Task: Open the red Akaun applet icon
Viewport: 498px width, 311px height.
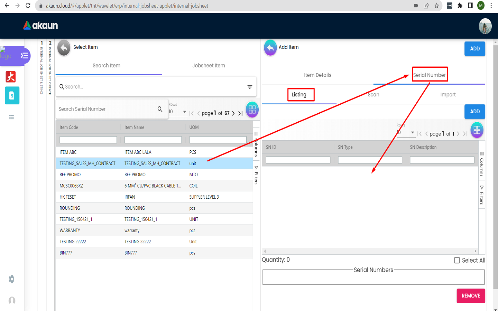Action: pos(11,77)
